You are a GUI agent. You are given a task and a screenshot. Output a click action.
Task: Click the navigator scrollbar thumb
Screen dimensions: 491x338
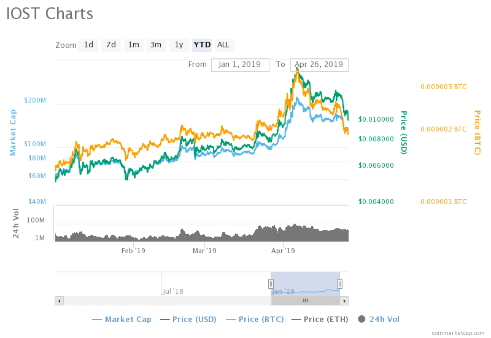pyautogui.click(x=306, y=301)
